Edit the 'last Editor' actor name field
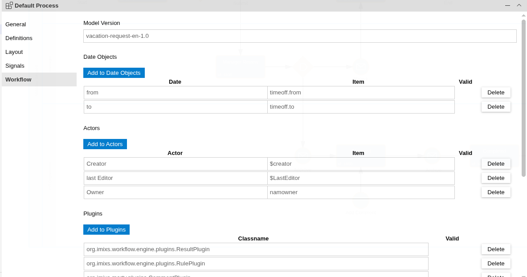This screenshot has height=277, width=527. point(175,178)
